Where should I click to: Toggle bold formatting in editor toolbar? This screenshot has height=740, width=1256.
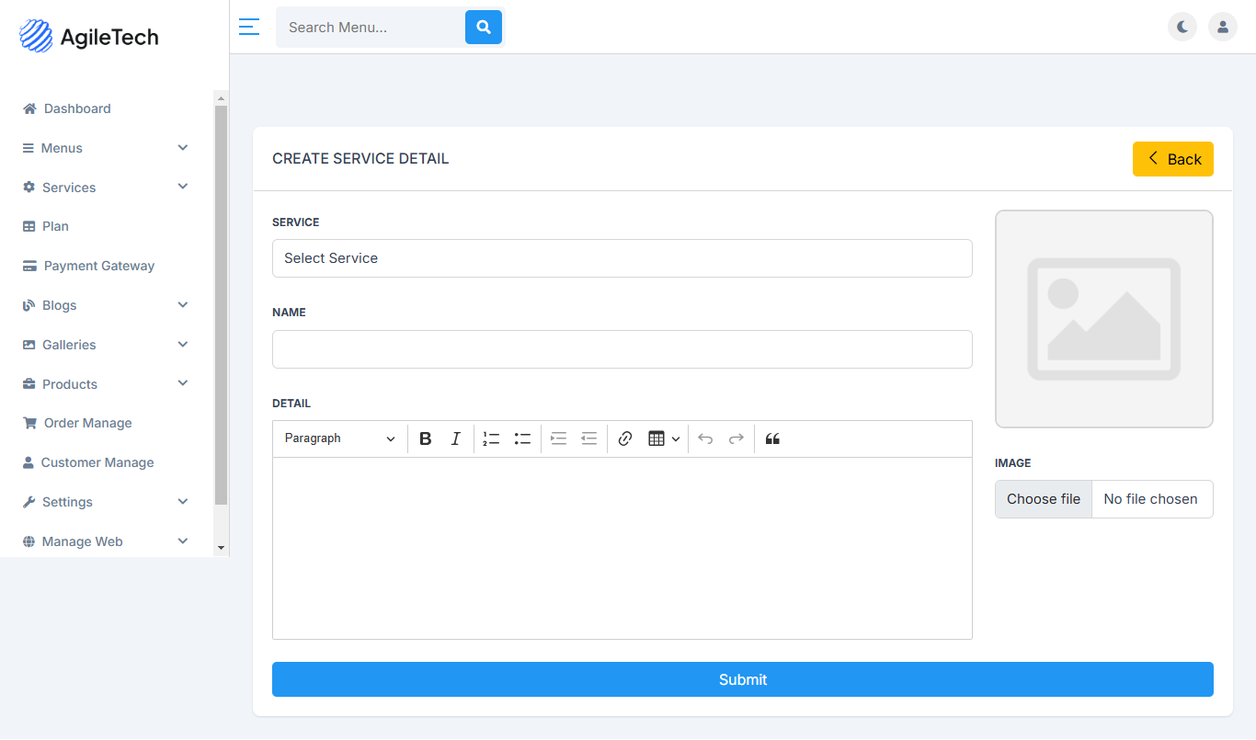coord(425,438)
